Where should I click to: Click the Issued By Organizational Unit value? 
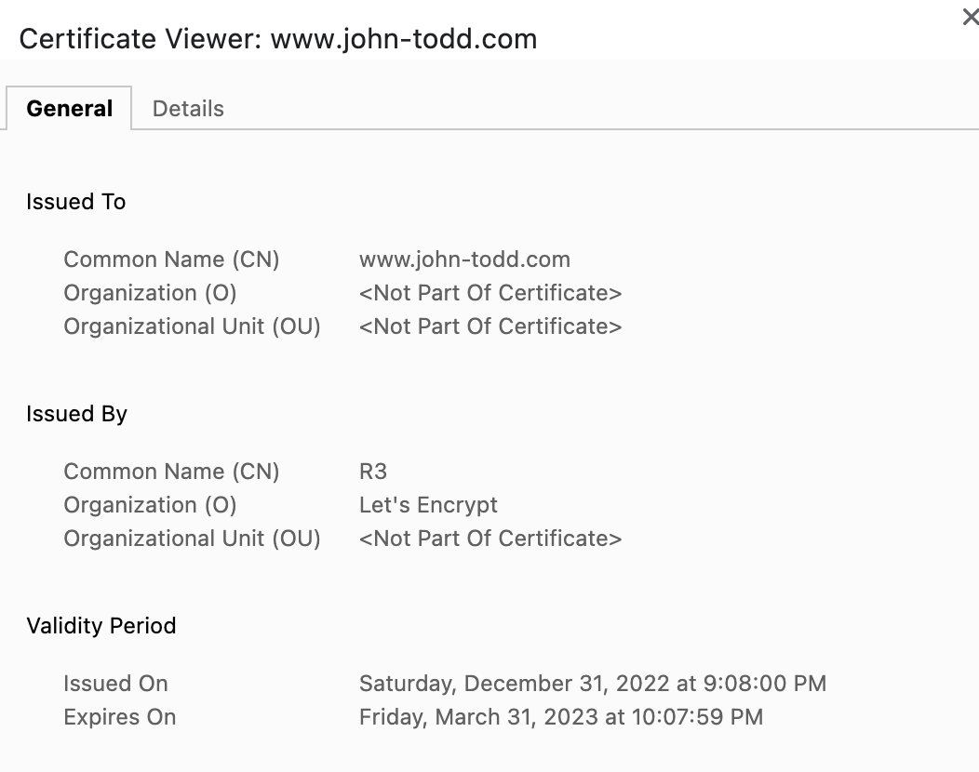[489, 539]
